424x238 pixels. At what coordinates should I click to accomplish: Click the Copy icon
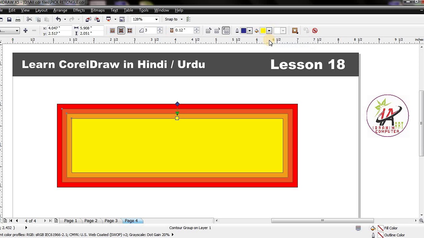(x=38, y=19)
